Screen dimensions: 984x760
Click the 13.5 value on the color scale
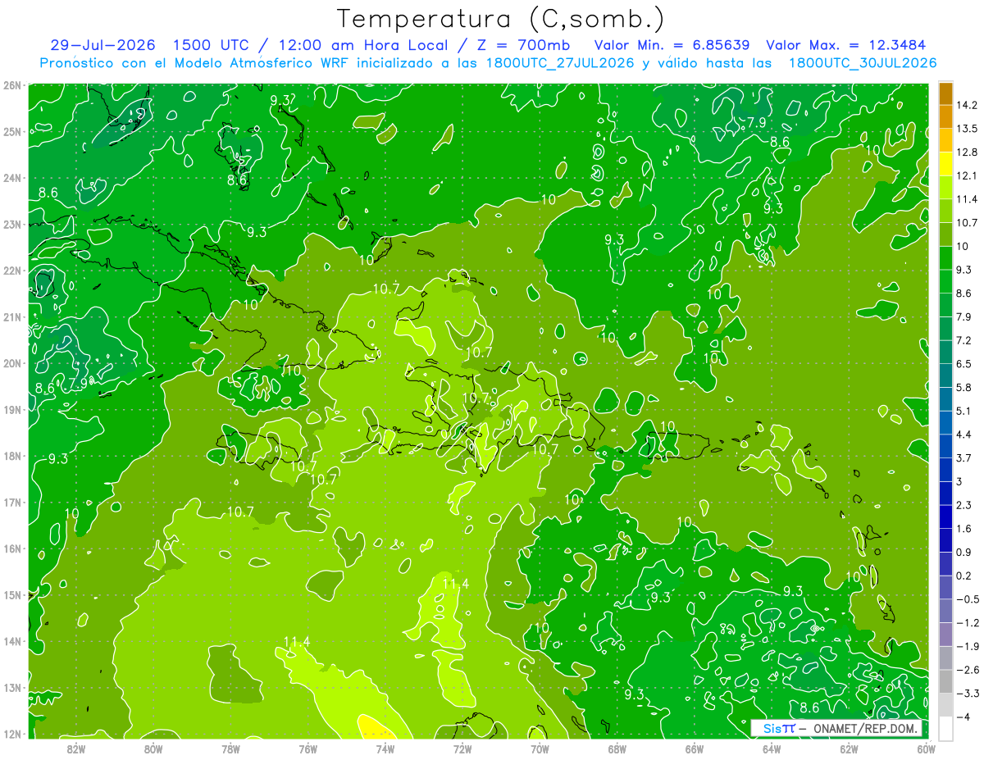[968, 129]
